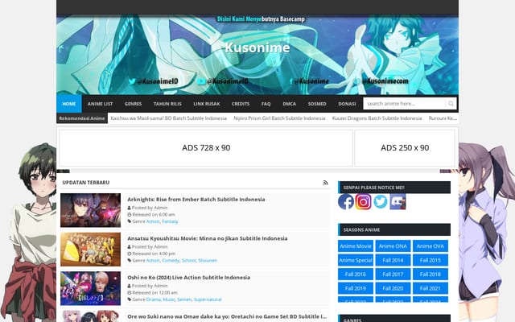Click the Fall 2017 season button
This screenshot has width=515, height=322.
(x=393, y=275)
